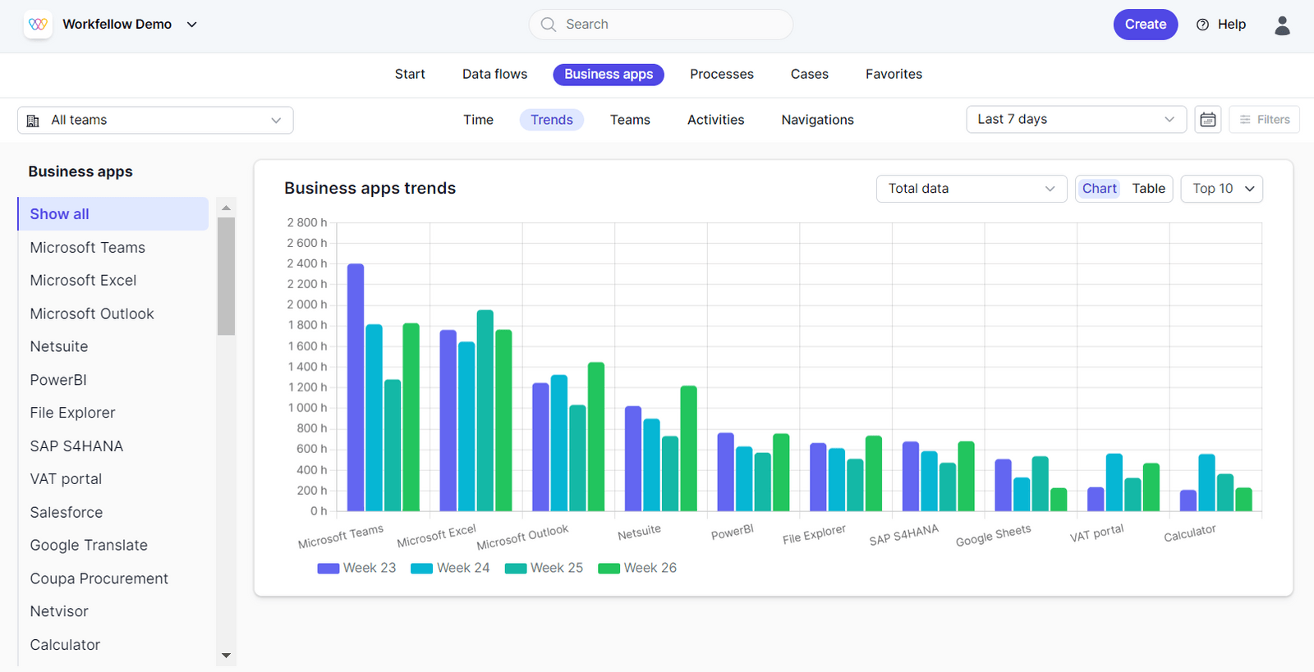
Task: Select Microsoft Outlook in sidebar list
Action: click(x=92, y=313)
